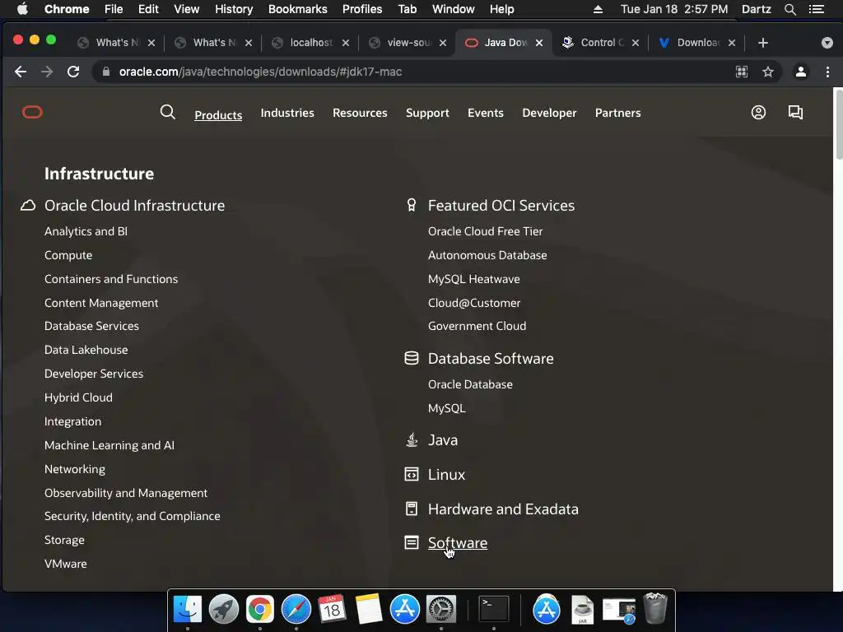
Task: Open Notes app in the Dock
Action: point(368,610)
